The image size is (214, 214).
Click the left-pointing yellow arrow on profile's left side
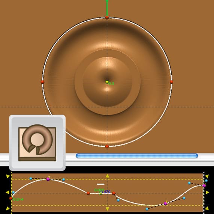click(x=7, y=192)
